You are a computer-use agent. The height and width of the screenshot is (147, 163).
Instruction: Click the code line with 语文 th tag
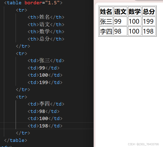[46, 24]
